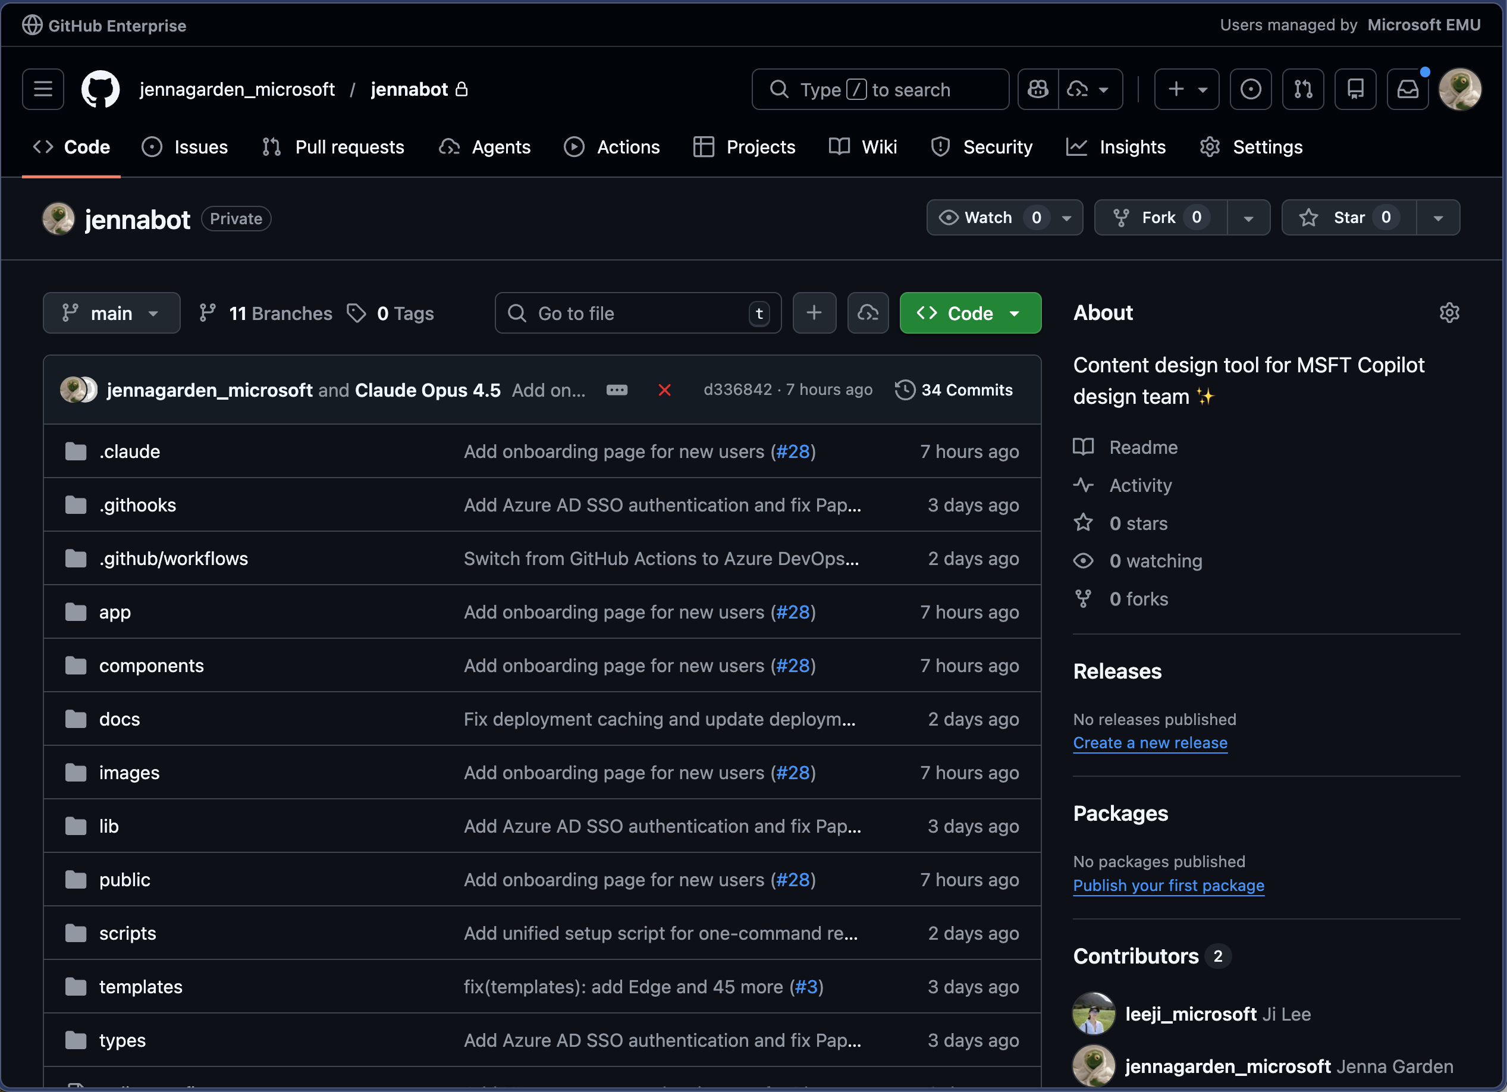View history via the 34 Commits clock icon

(905, 390)
